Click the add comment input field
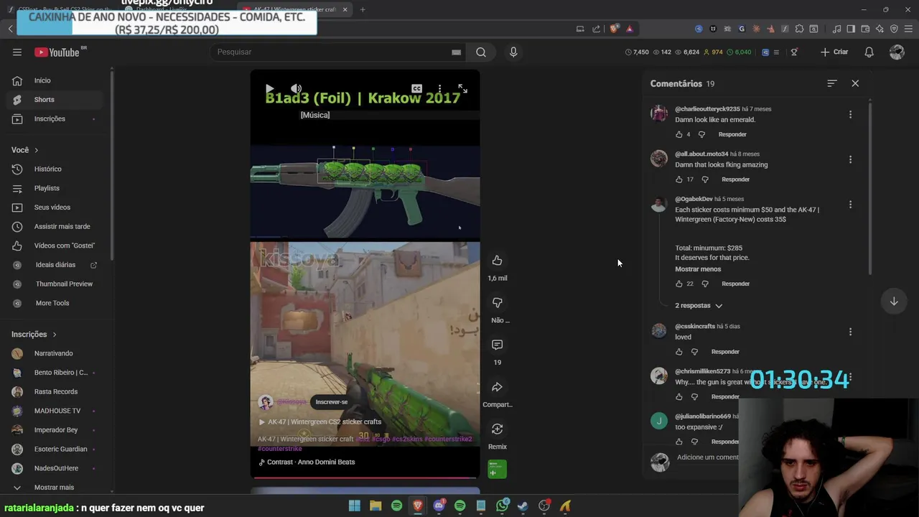Viewport: 919px width, 517px height. click(x=707, y=457)
